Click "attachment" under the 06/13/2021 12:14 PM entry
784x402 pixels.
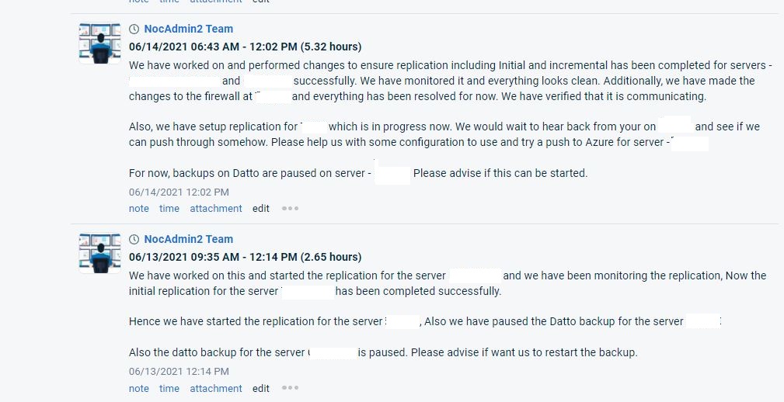[216, 388]
